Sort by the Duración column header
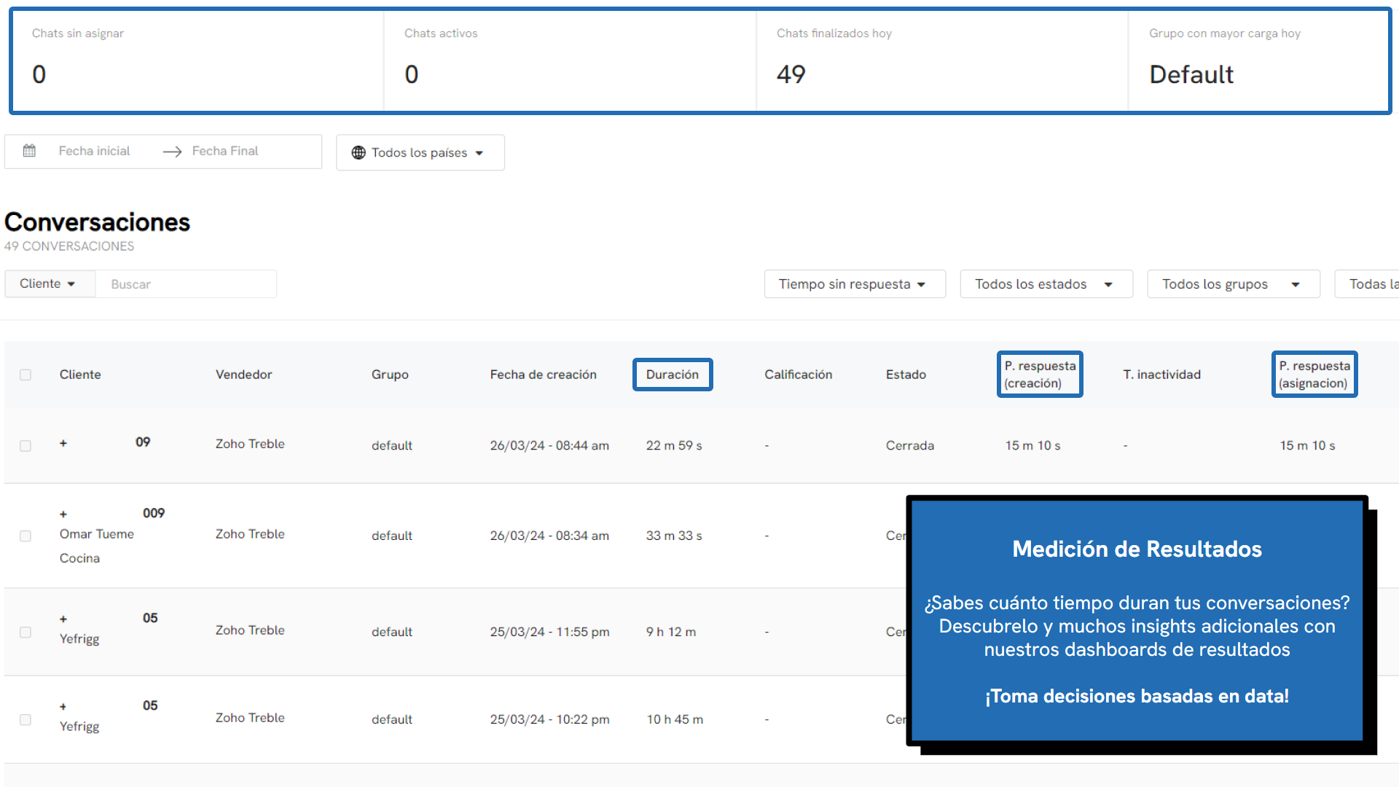1399x787 pixels. (672, 375)
